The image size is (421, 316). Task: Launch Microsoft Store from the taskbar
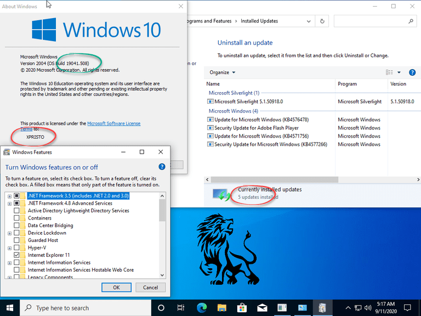tap(242, 308)
